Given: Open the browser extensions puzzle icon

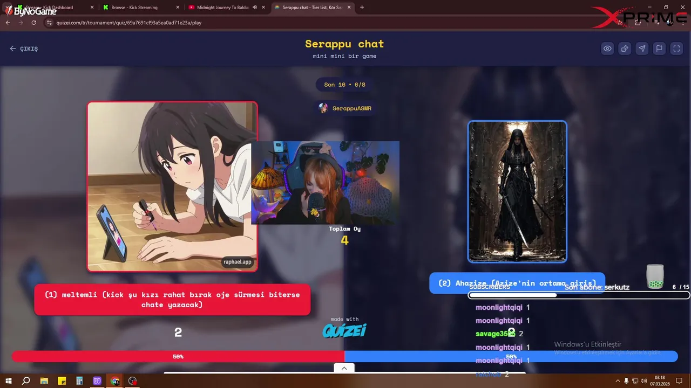Looking at the screenshot, I should pyautogui.click(x=638, y=23).
